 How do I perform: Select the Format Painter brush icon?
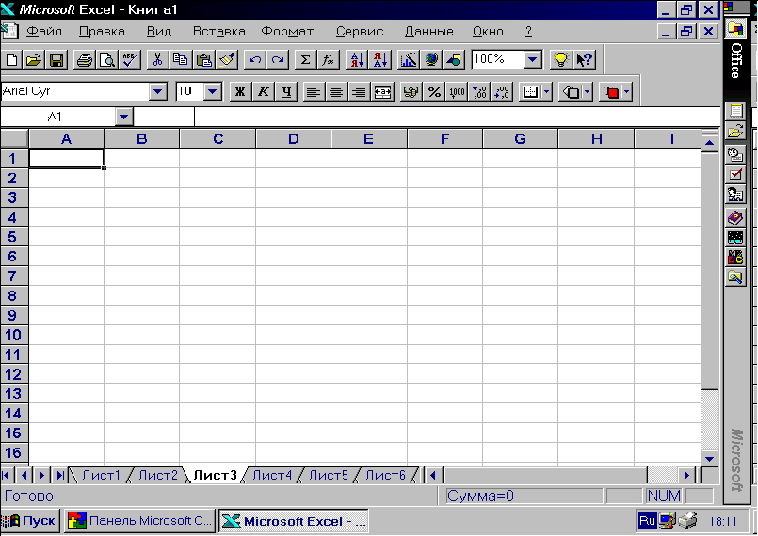(x=227, y=60)
